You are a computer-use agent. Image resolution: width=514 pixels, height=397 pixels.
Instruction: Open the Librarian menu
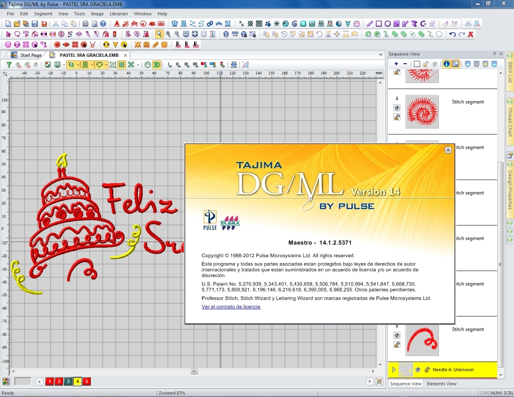pyautogui.click(x=118, y=14)
